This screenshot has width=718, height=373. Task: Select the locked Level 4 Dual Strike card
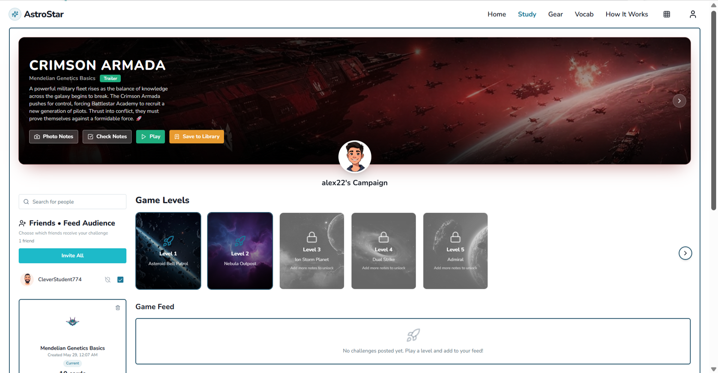383,251
